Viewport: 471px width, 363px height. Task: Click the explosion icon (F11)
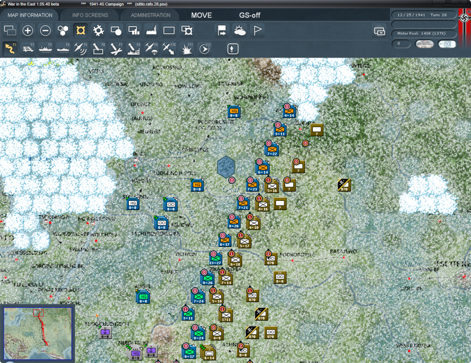(x=187, y=48)
